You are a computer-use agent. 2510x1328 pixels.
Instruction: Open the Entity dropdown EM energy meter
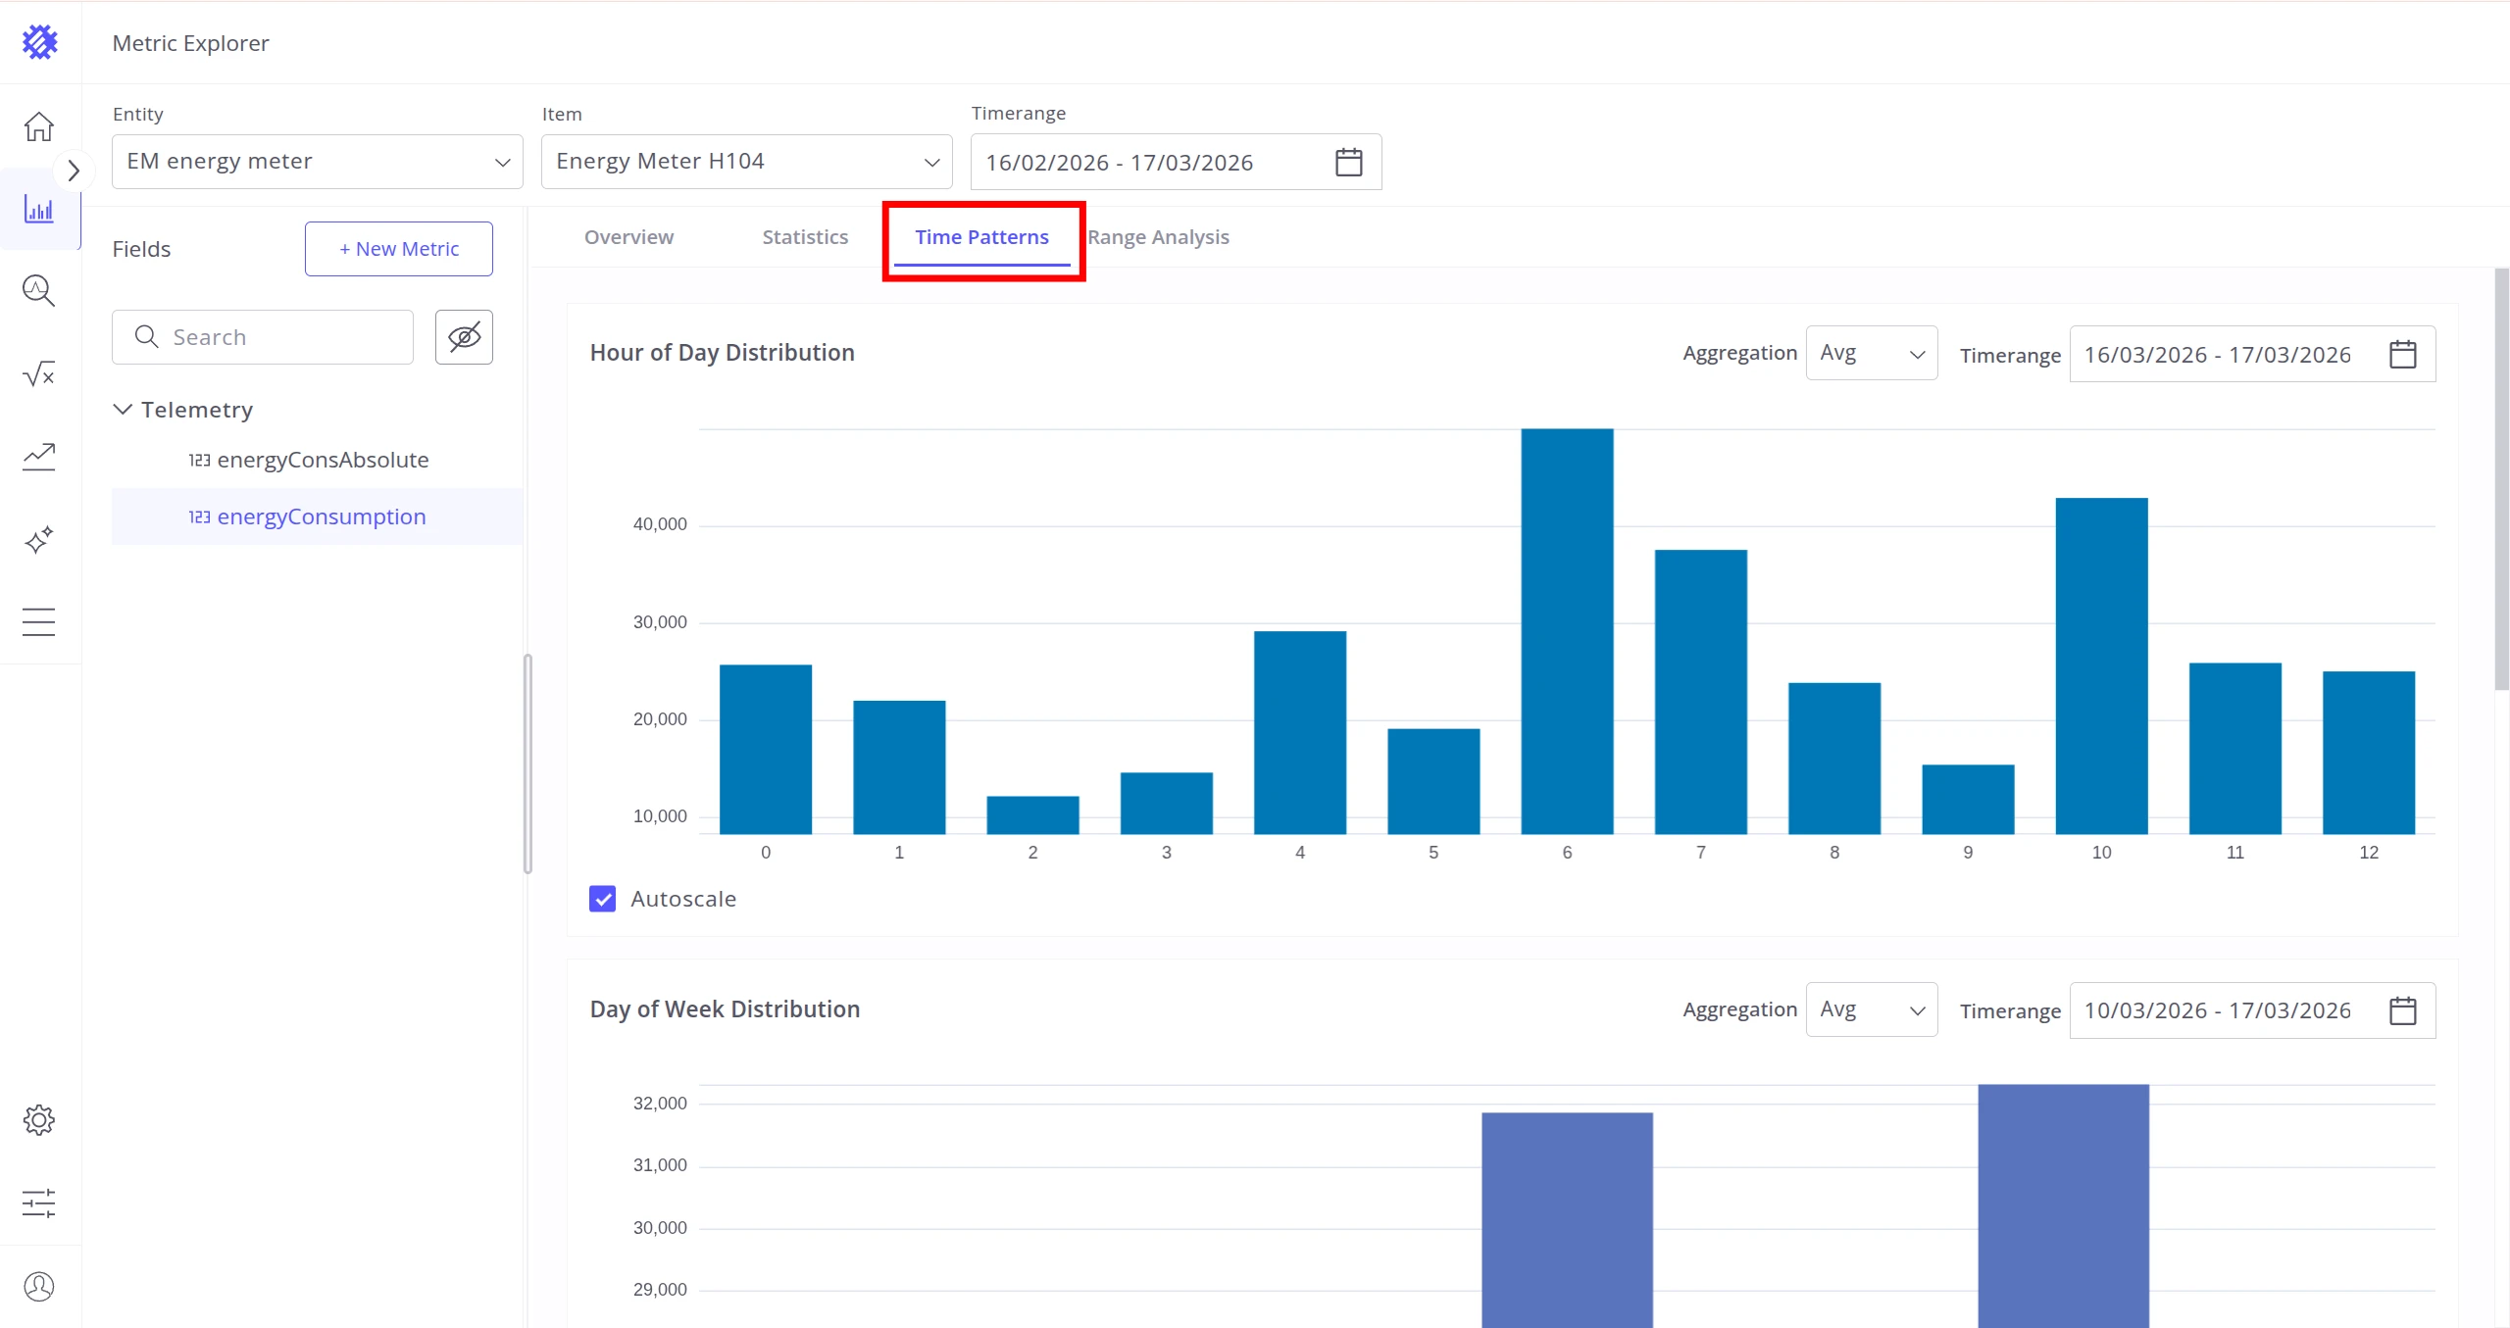(x=318, y=162)
